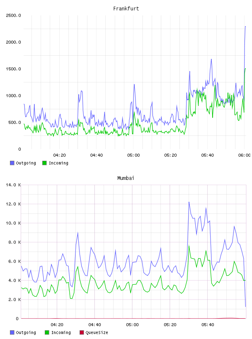This screenshot has width=252, height=339.
Task: Click the Frankfurt outgoing peak near 05:40
Action: point(211,59)
